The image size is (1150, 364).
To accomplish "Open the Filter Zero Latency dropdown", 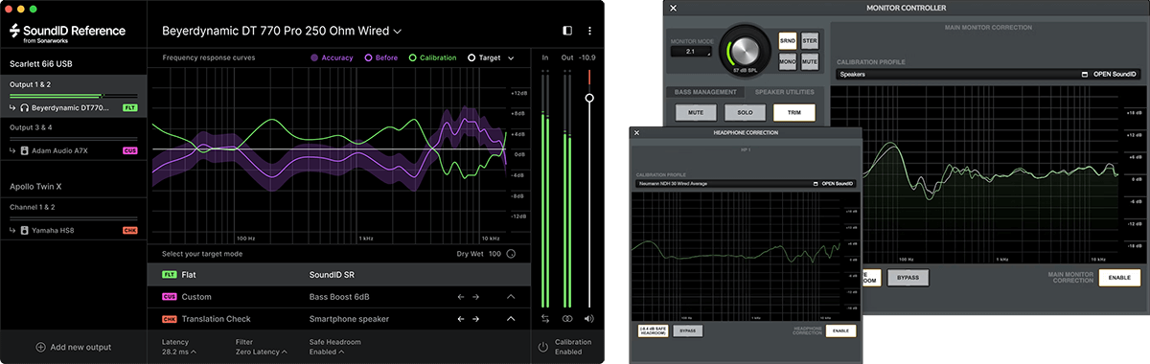I will click(x=262, y=353).
